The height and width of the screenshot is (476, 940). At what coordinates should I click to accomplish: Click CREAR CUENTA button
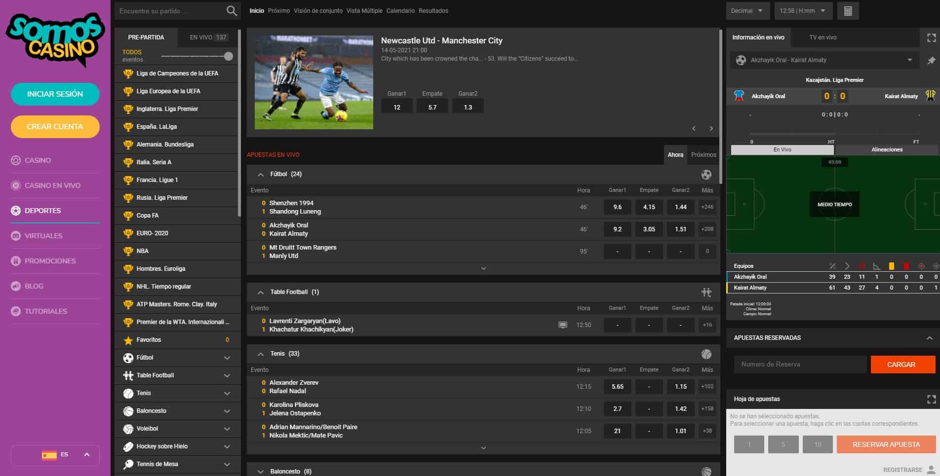[x=55, y=127]
